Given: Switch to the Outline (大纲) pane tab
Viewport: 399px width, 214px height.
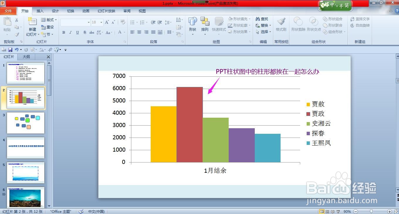Looking at the screenshot, I should [26, 57].
